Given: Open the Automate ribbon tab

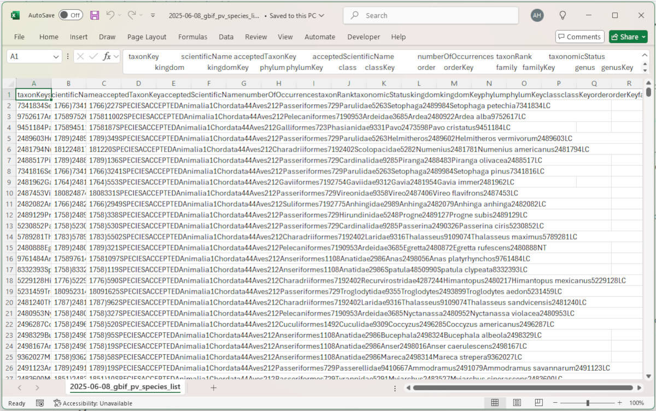Looking at the screenshot, I should 320,37.
